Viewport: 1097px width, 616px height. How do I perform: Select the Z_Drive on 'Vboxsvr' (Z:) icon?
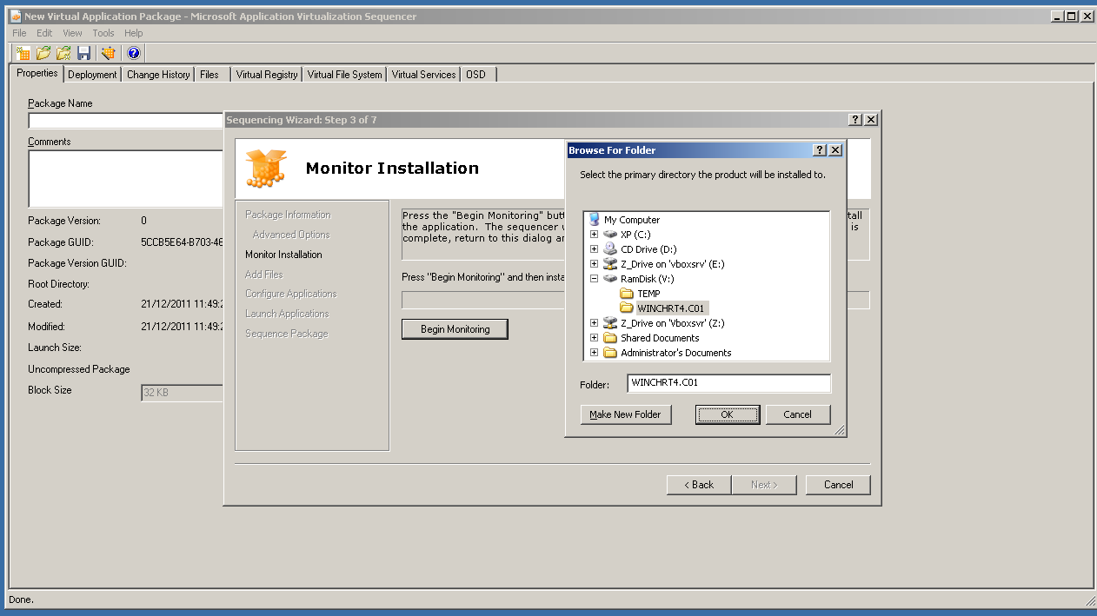[x=610, y=323]
